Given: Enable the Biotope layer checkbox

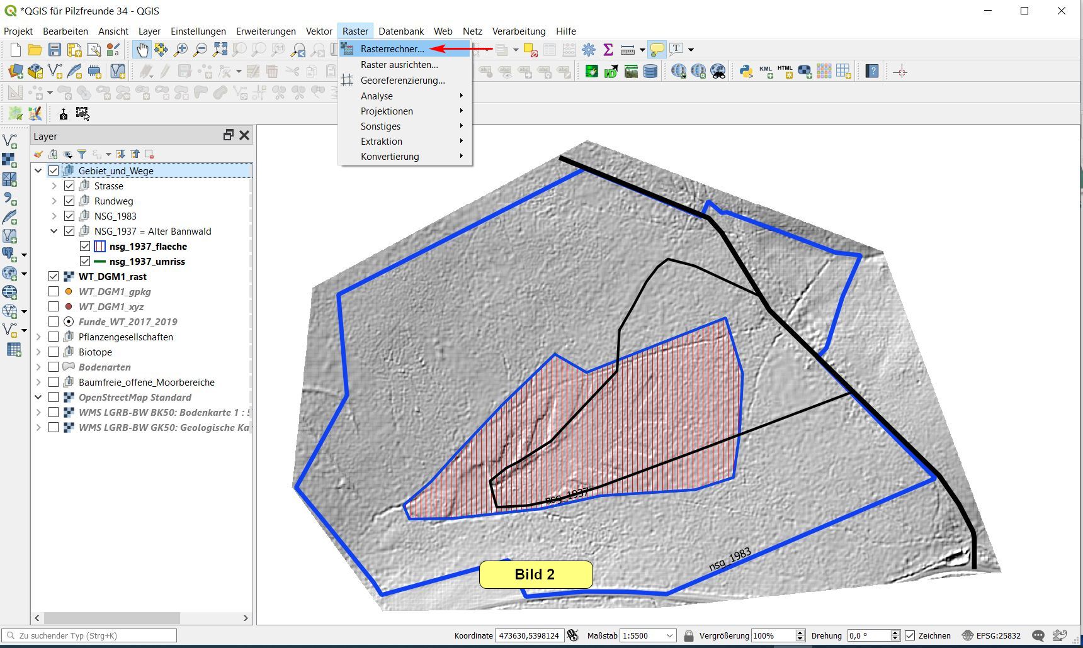Looking at the screenshot, I should (x=54, y=352).
